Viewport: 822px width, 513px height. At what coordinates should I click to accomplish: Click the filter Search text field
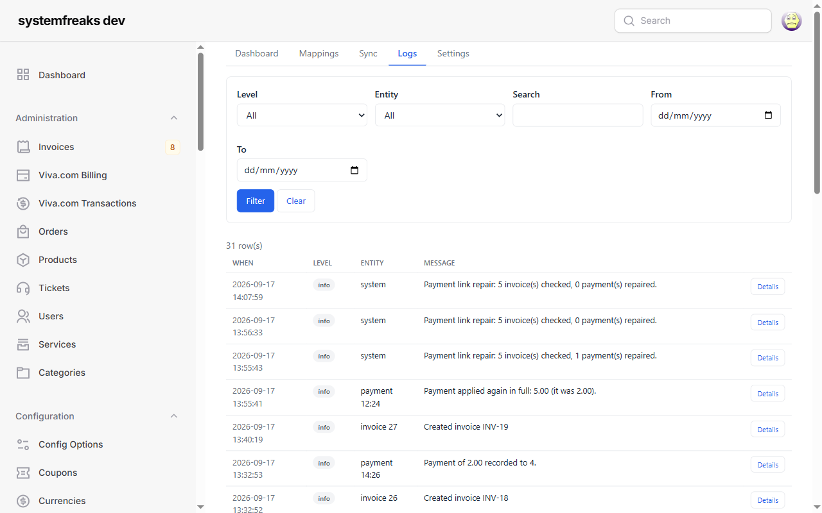pyautogui.click(x=578, y=115)
